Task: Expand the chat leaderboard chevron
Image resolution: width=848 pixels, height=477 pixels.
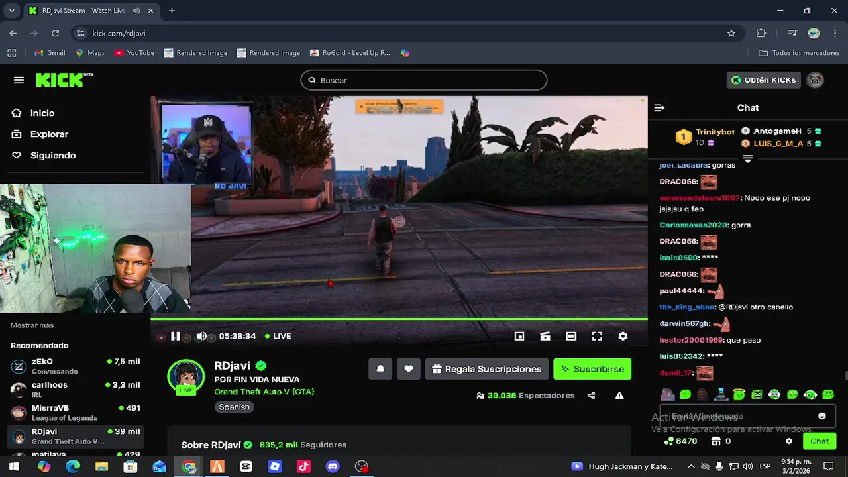Action: [747, 159]
